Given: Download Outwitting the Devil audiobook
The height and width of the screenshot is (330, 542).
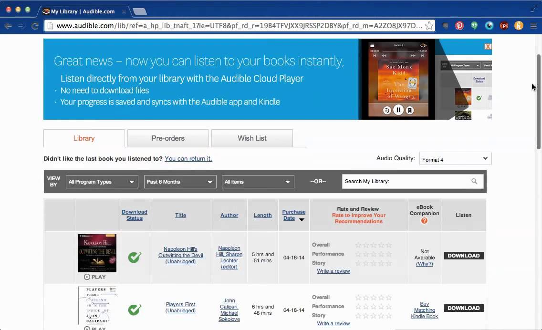Looking at the screenshot, I should point(464,256).
